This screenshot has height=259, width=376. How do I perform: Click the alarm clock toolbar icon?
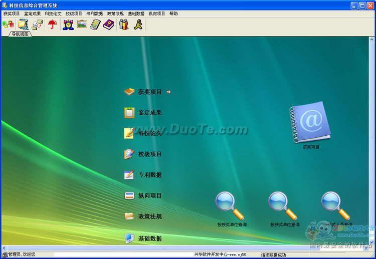click(68, 25)
